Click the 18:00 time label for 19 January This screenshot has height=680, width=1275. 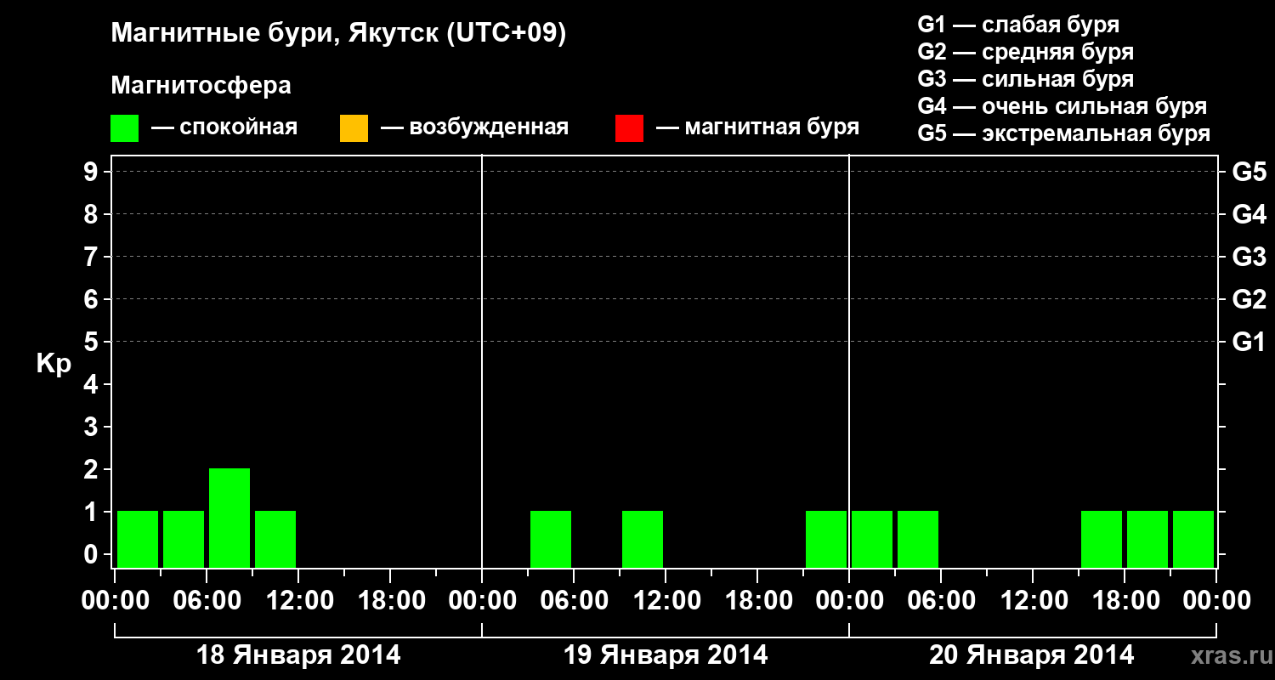point(757,601)
